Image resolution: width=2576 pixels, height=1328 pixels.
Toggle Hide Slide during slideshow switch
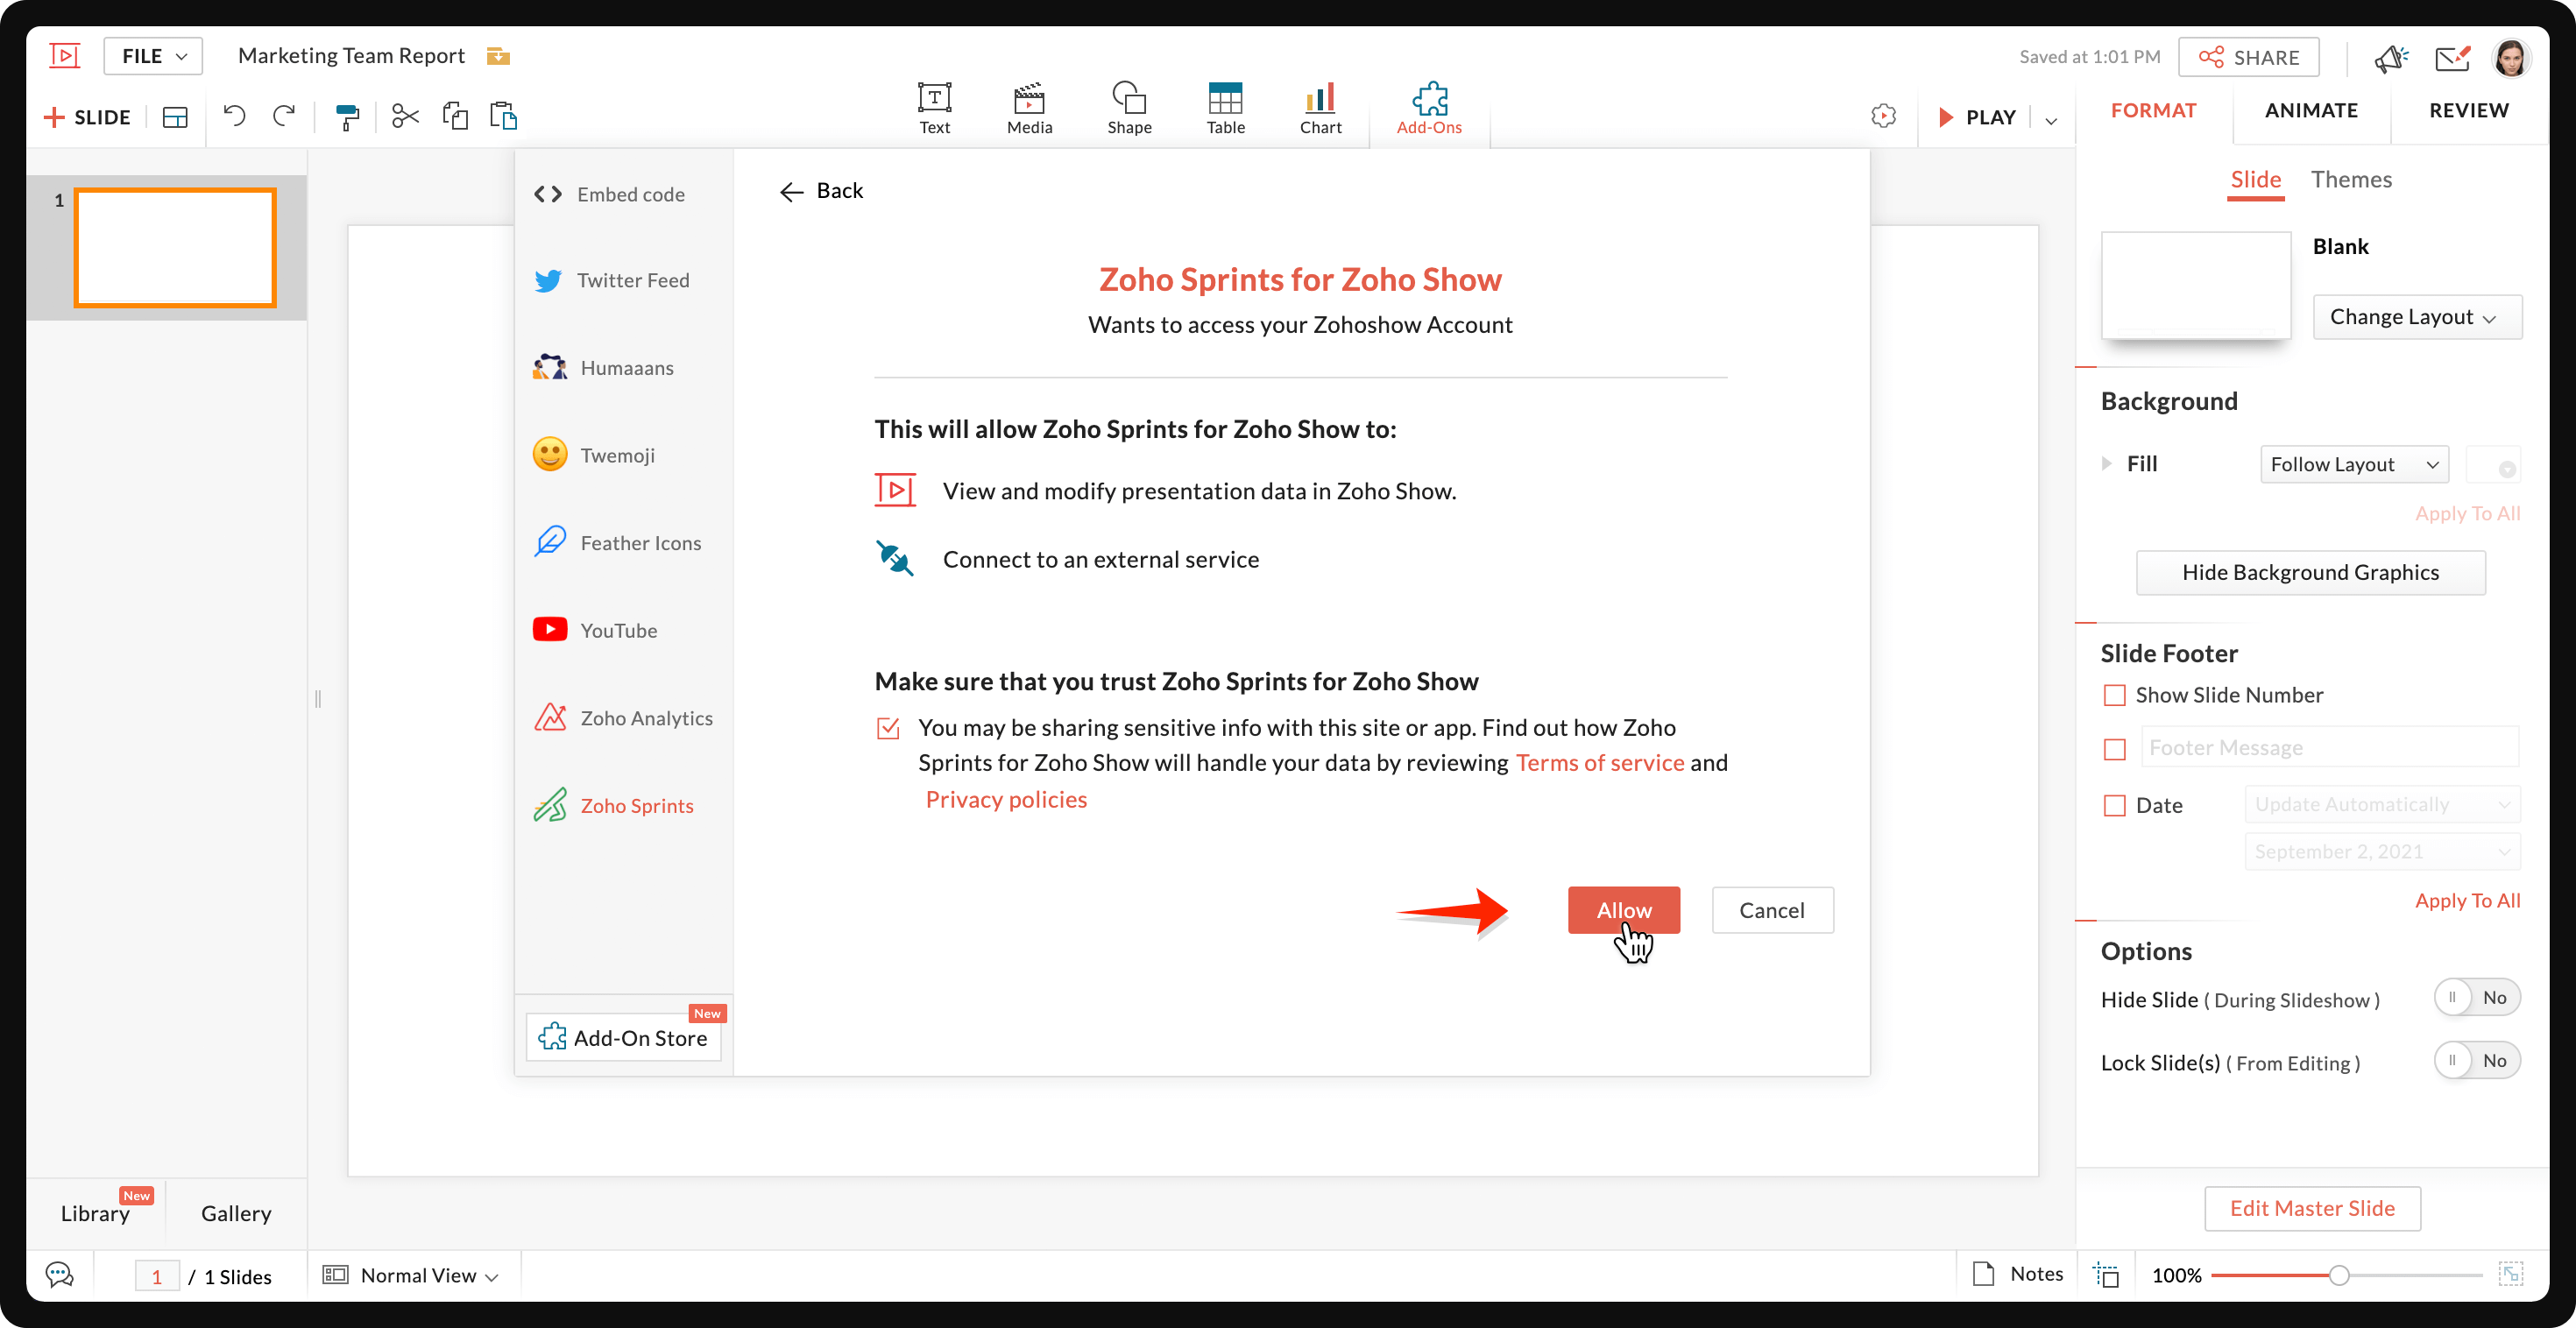tap(2476, 997)
